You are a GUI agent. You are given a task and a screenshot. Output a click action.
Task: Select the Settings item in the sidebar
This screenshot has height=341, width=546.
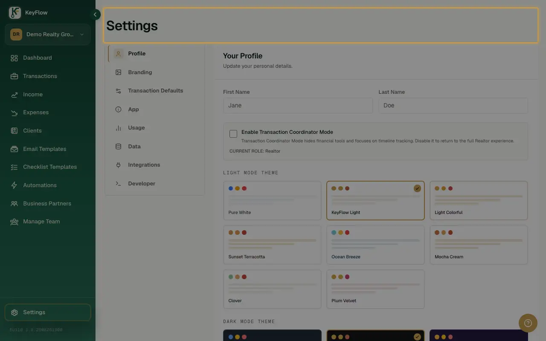point(48,312)
